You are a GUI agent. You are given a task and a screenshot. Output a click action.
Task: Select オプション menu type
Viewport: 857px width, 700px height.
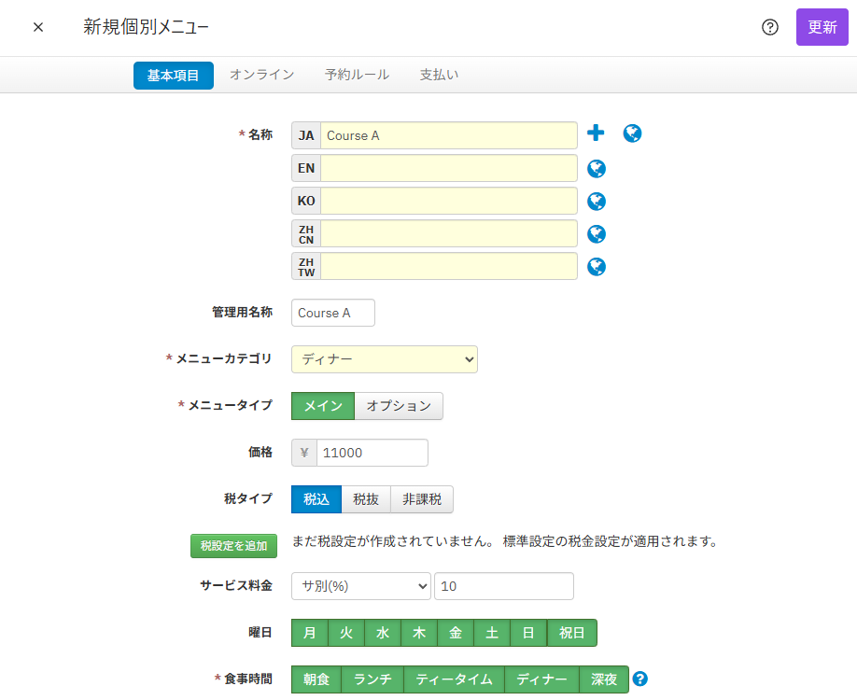(x=399, y=406)
